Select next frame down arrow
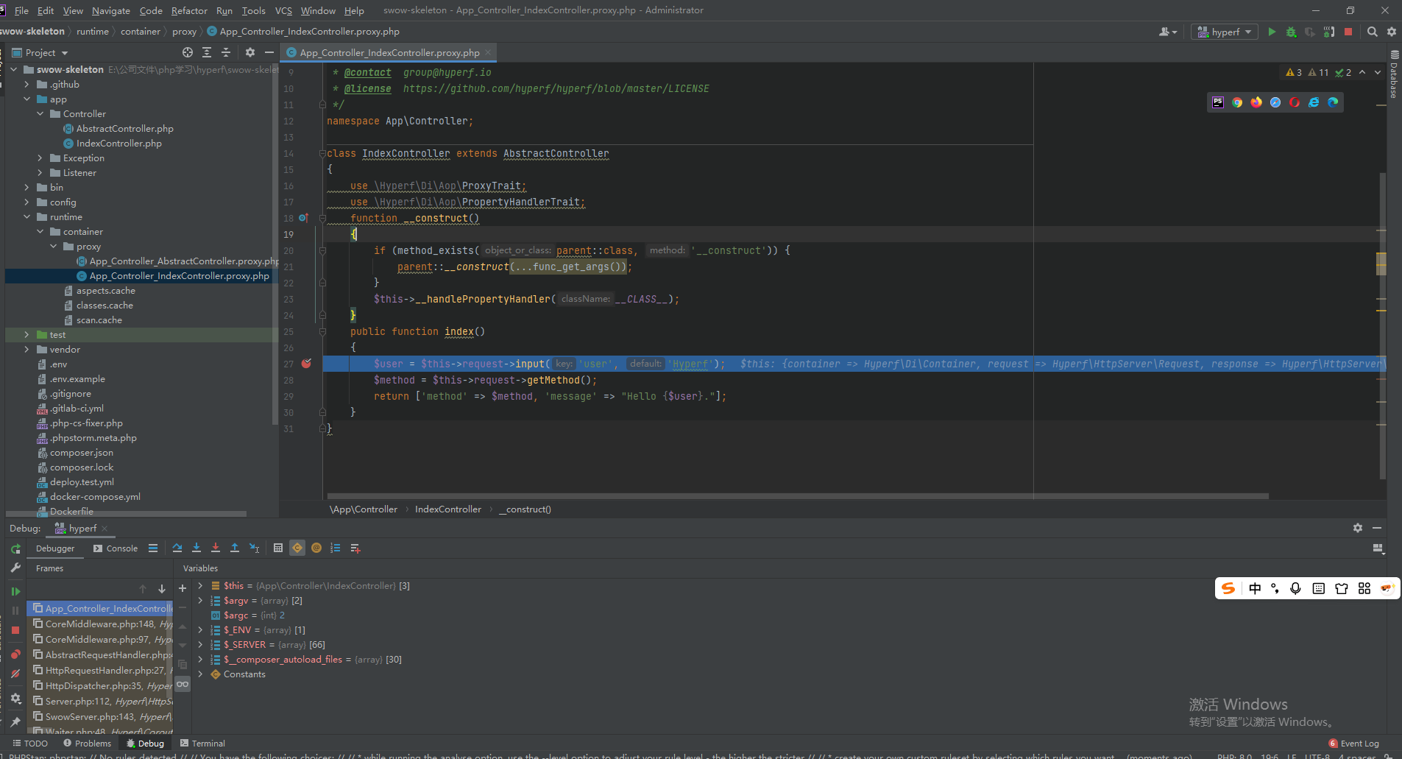Viewport: 1402px width, 759px height. [162, 589]
